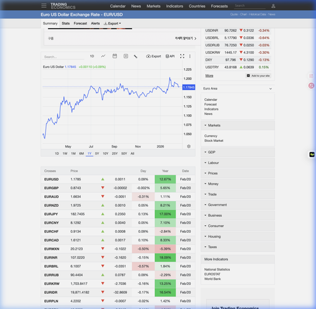Click the green browser extension icon
Viewport: 316px width, 309px height.
[312, 154]
